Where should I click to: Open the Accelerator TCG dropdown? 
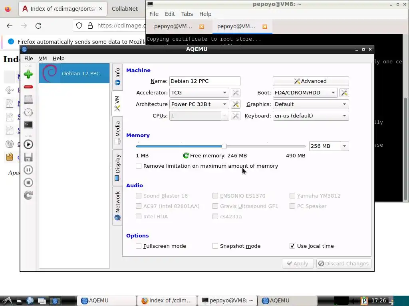(199, 92)
